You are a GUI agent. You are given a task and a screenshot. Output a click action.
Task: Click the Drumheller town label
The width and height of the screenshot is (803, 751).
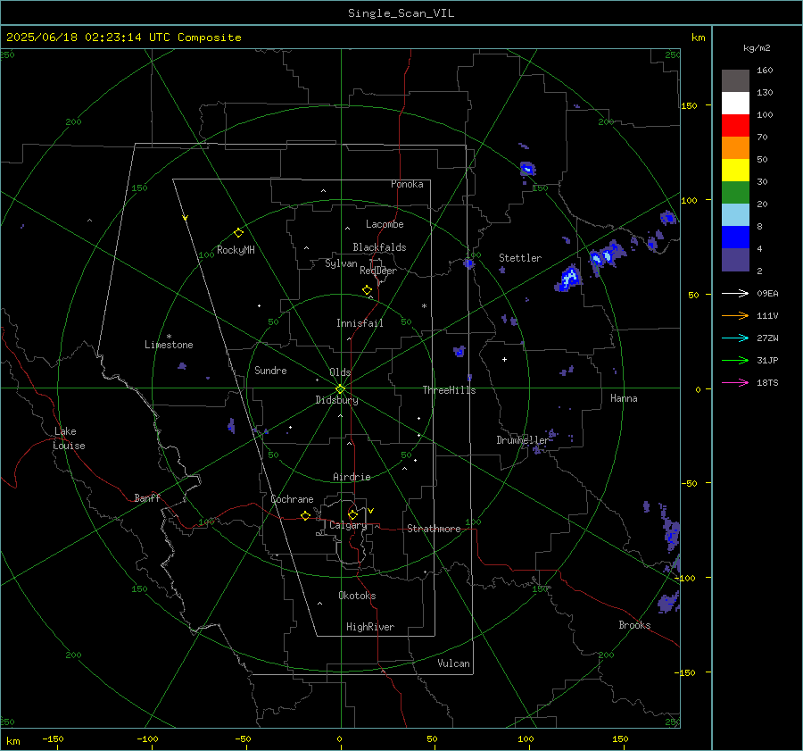[522, 440]
